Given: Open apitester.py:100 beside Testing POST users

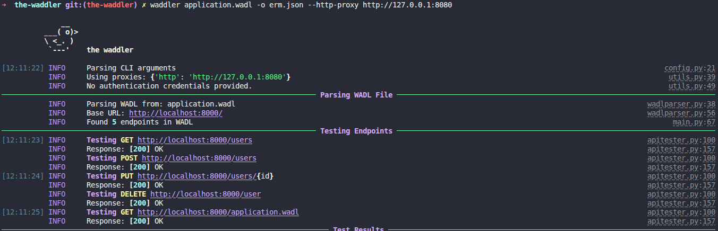Looking at the screenshot, I should (681, 158).
